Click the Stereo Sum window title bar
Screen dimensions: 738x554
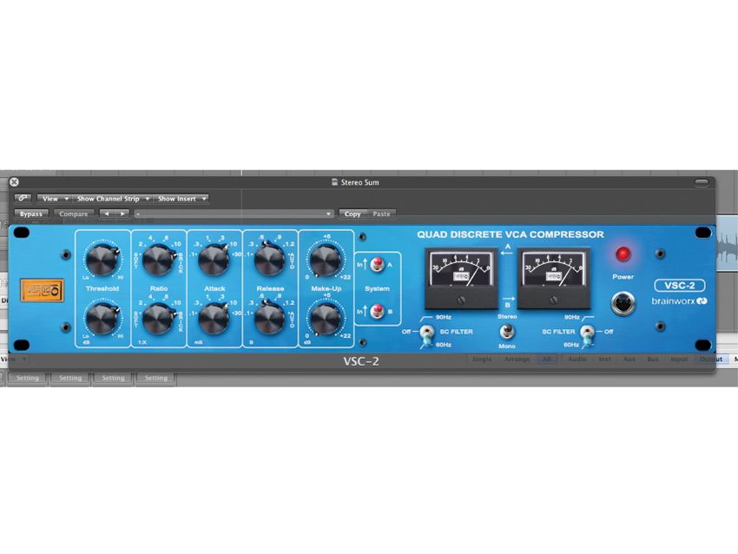click(356, 182)
